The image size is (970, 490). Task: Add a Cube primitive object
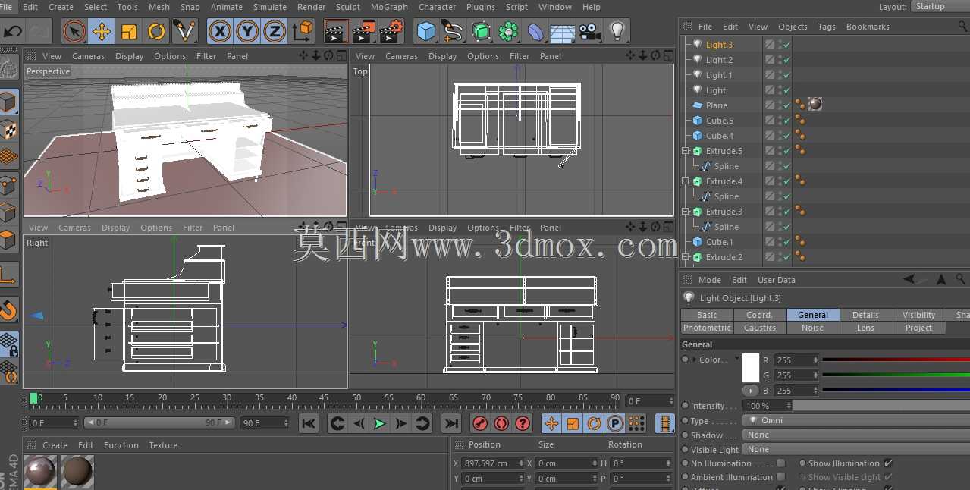click(x=427, y=31)
